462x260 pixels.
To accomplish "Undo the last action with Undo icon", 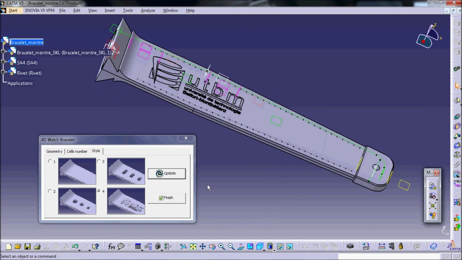I will pos(75,246).
